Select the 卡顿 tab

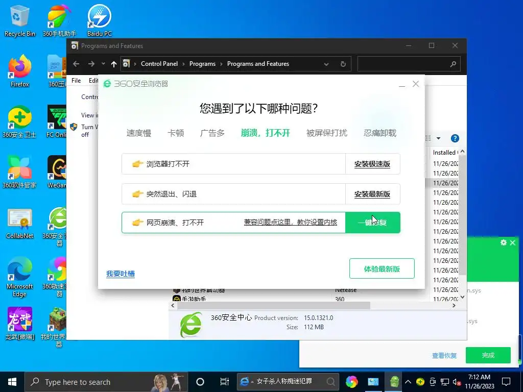(x=176, y=133)
